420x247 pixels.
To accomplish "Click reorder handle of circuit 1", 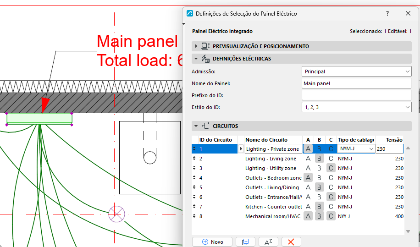I will 194,149.
